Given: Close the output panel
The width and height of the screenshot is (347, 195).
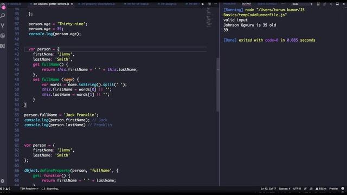Looking at the screenshot, I should click(x=344, y=4).
